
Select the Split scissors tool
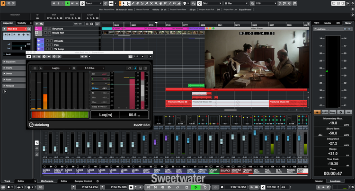tap(142, 3)
